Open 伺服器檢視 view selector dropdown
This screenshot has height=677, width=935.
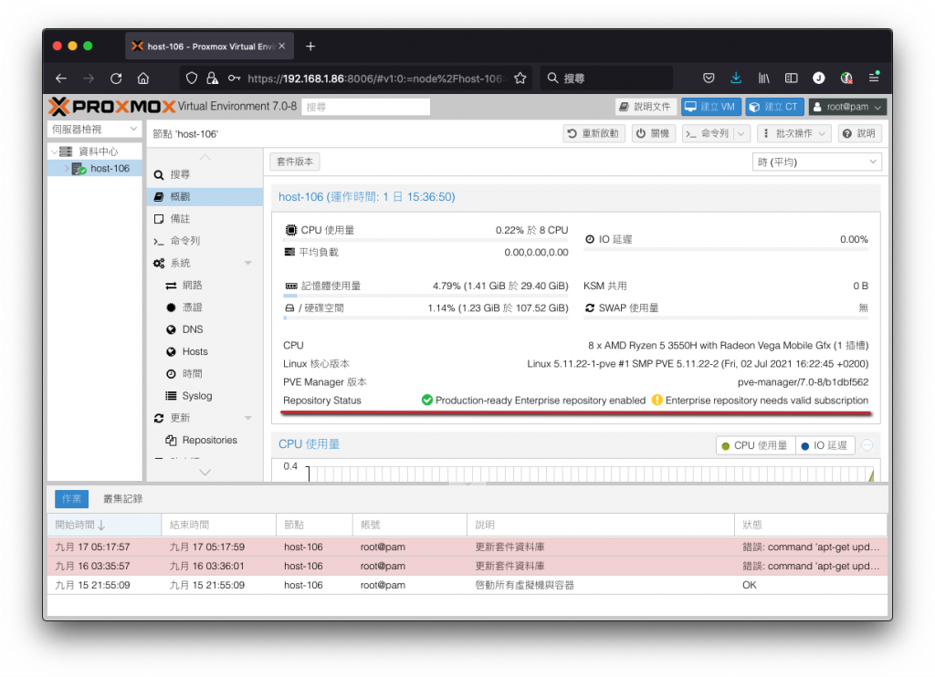[x=94, y=130]
